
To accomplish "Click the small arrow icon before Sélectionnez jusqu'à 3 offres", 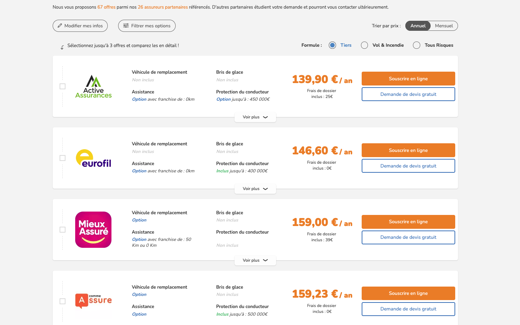I will pos(62,47).
